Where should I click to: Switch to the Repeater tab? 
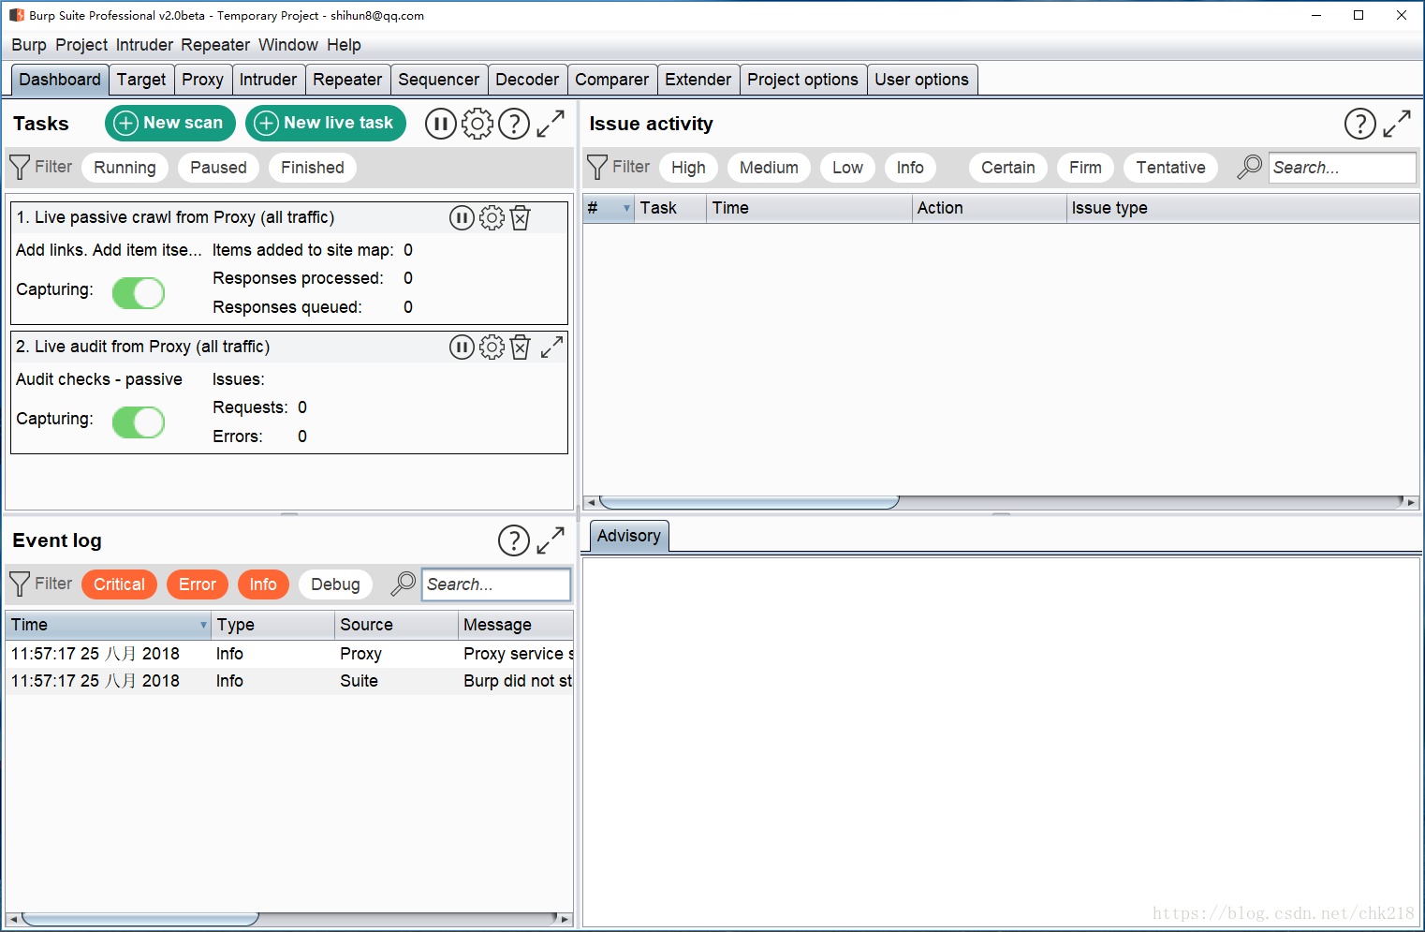(347, 80)
